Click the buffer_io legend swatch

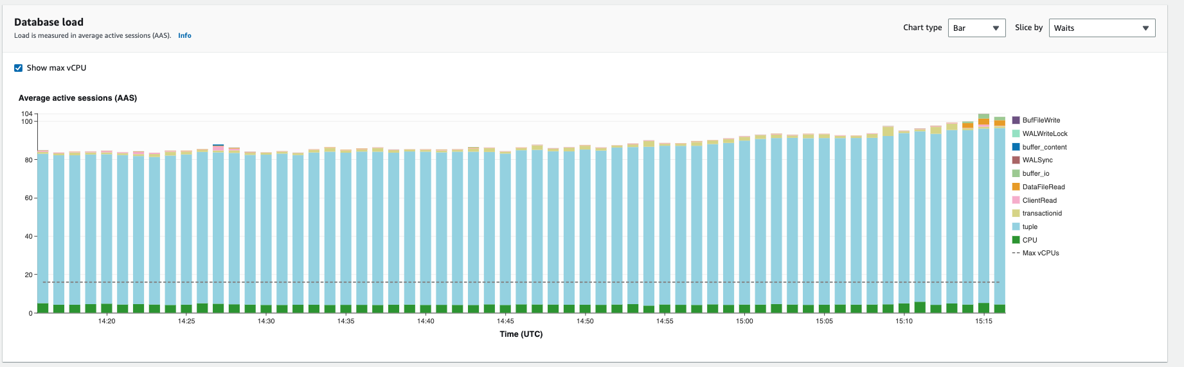1016,173
